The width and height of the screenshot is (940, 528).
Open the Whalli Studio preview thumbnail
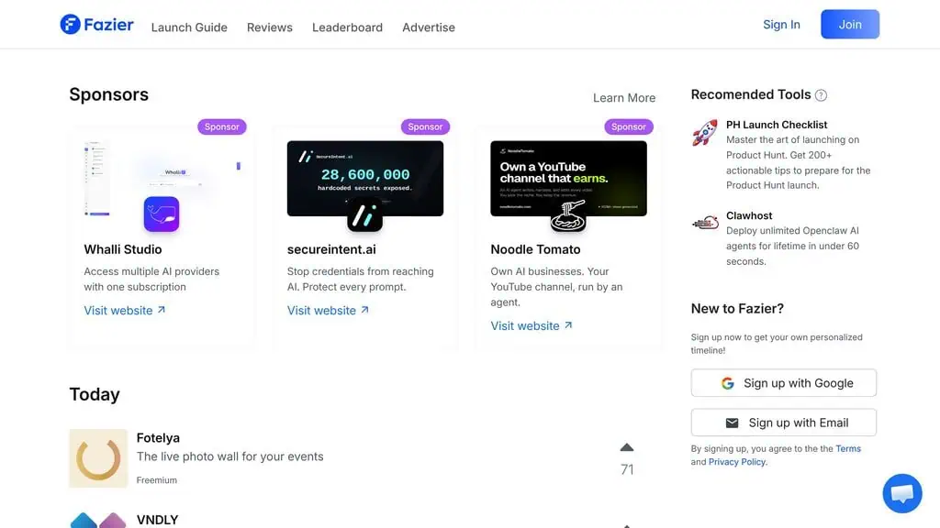point(162,178)
